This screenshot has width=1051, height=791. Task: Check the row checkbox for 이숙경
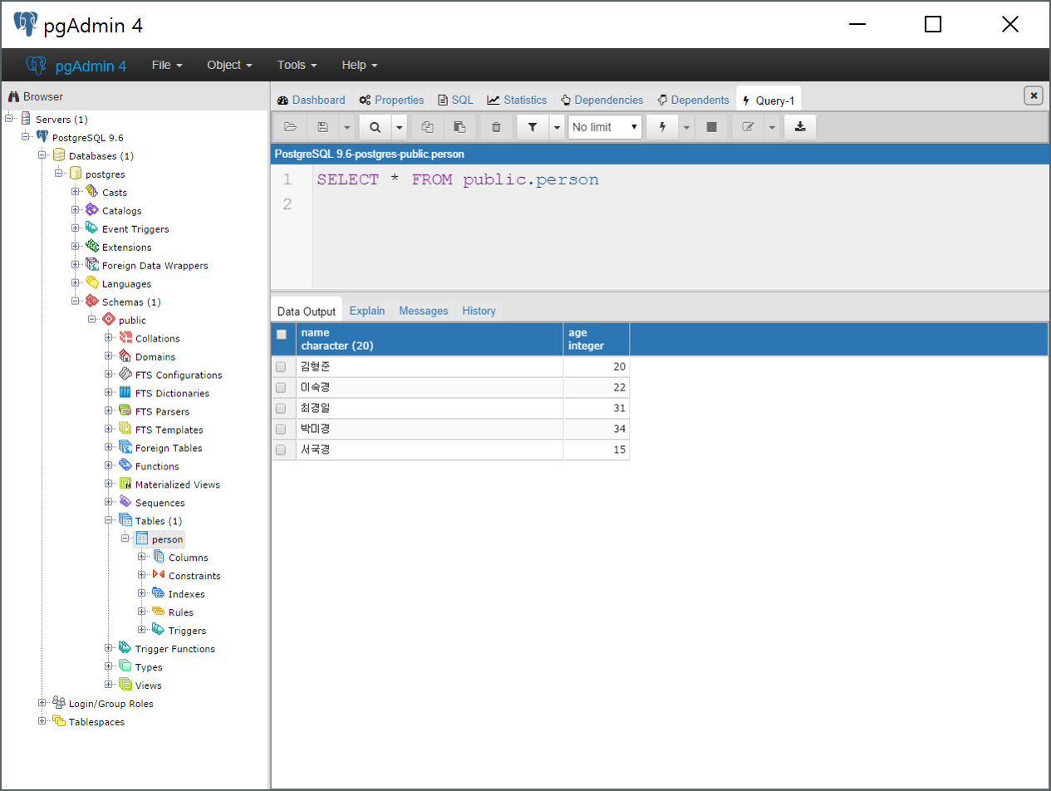tap(281, 387)
